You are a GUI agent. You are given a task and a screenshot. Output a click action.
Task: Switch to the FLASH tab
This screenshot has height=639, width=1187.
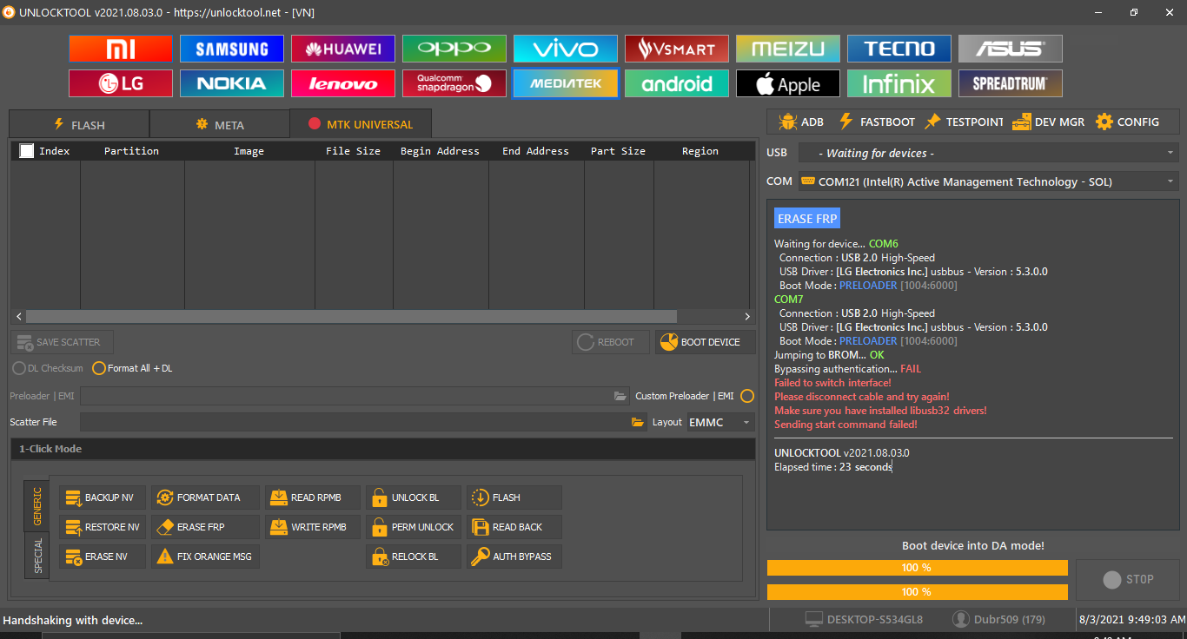79,125
